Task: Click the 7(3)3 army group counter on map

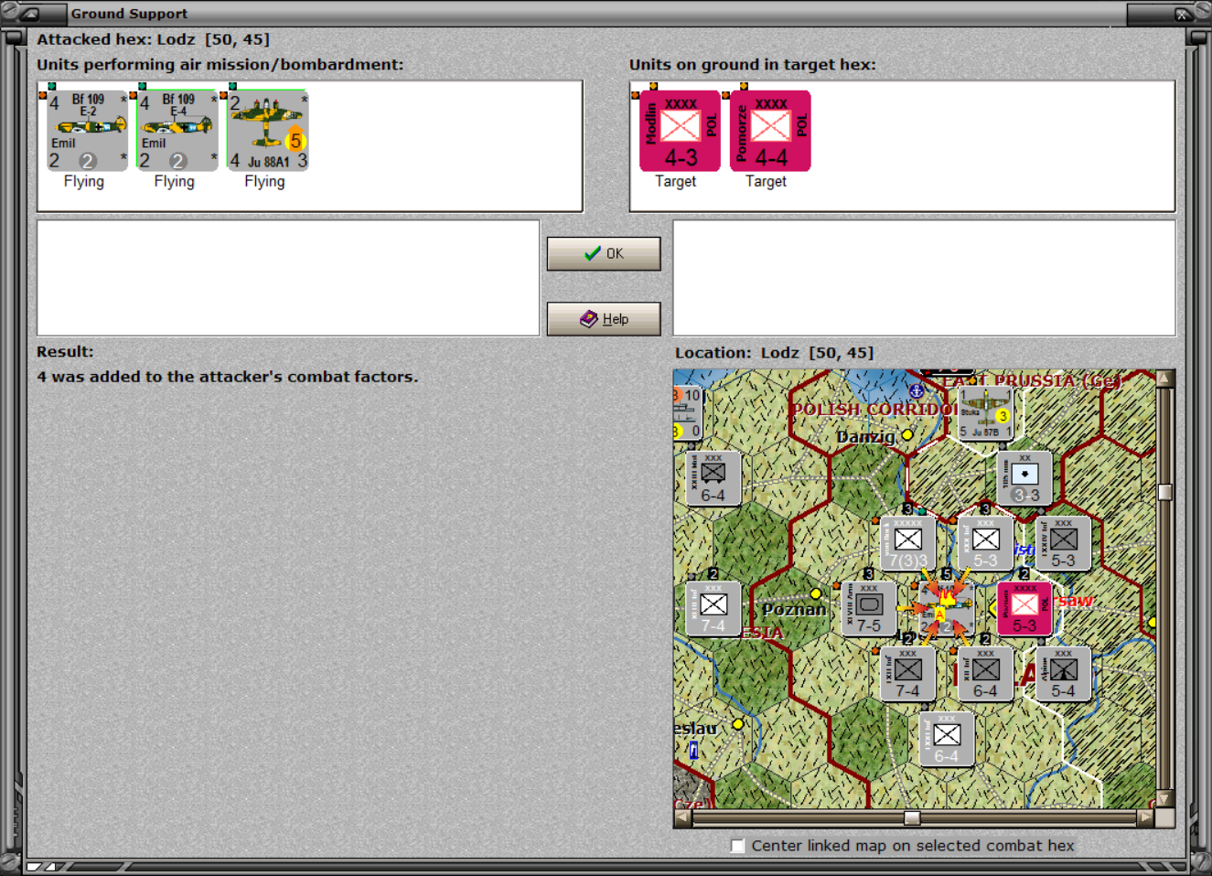Action: point(907,543)
